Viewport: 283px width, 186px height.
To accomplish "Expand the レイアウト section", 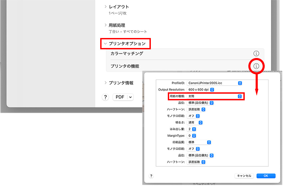I will coord(106,7).
